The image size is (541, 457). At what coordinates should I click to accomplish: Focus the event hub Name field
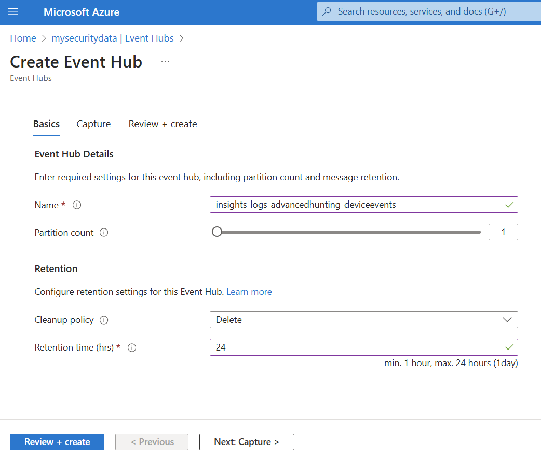(363, 205)
